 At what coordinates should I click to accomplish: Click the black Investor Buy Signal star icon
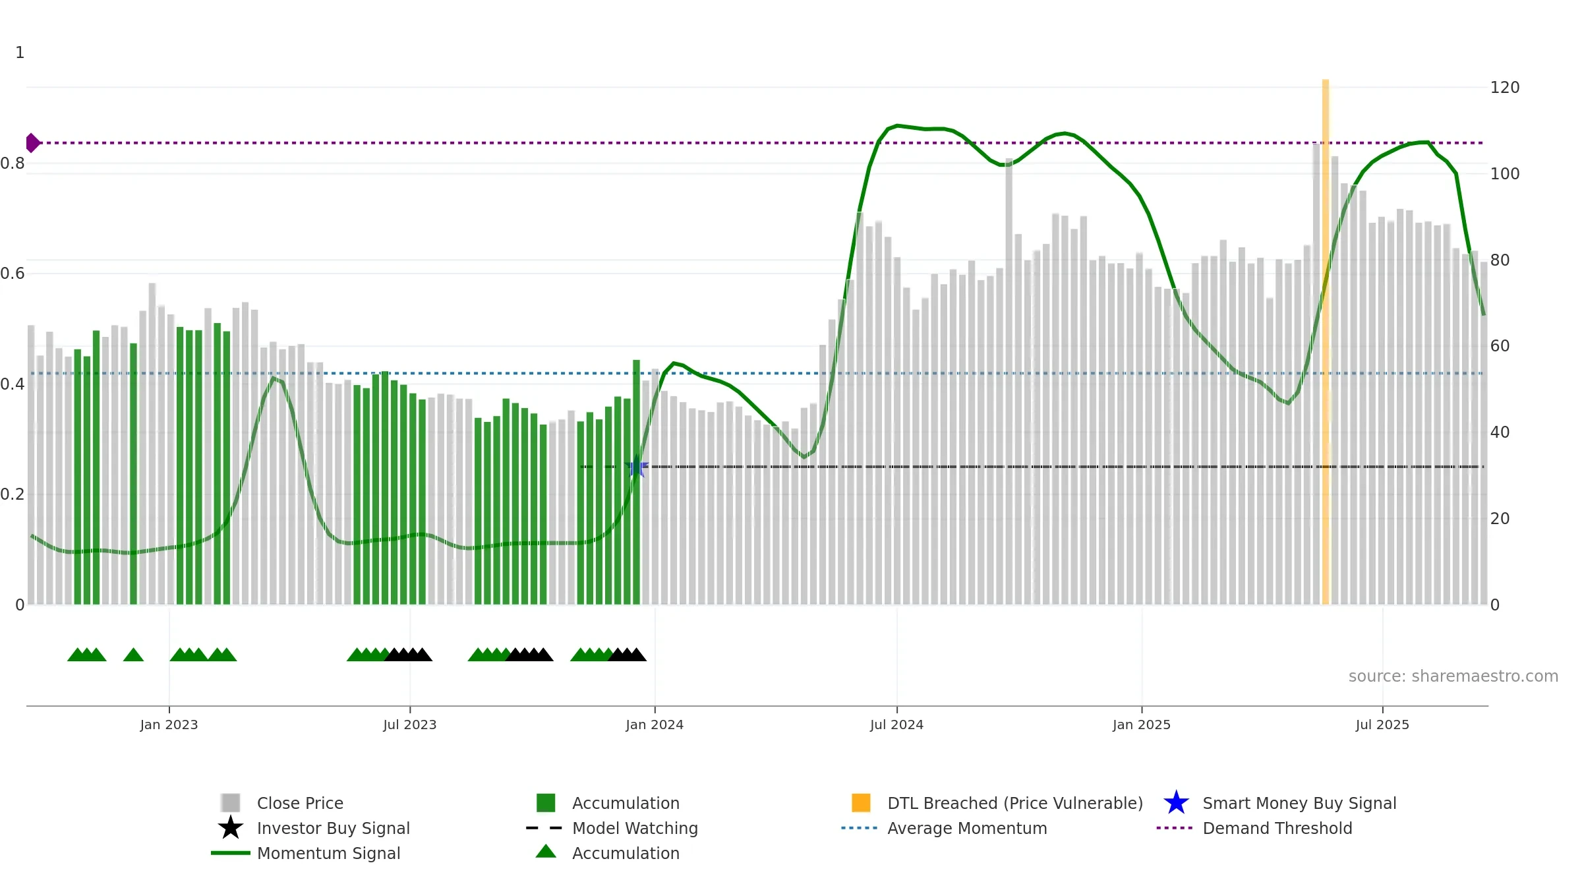click(x=231, y=827)
